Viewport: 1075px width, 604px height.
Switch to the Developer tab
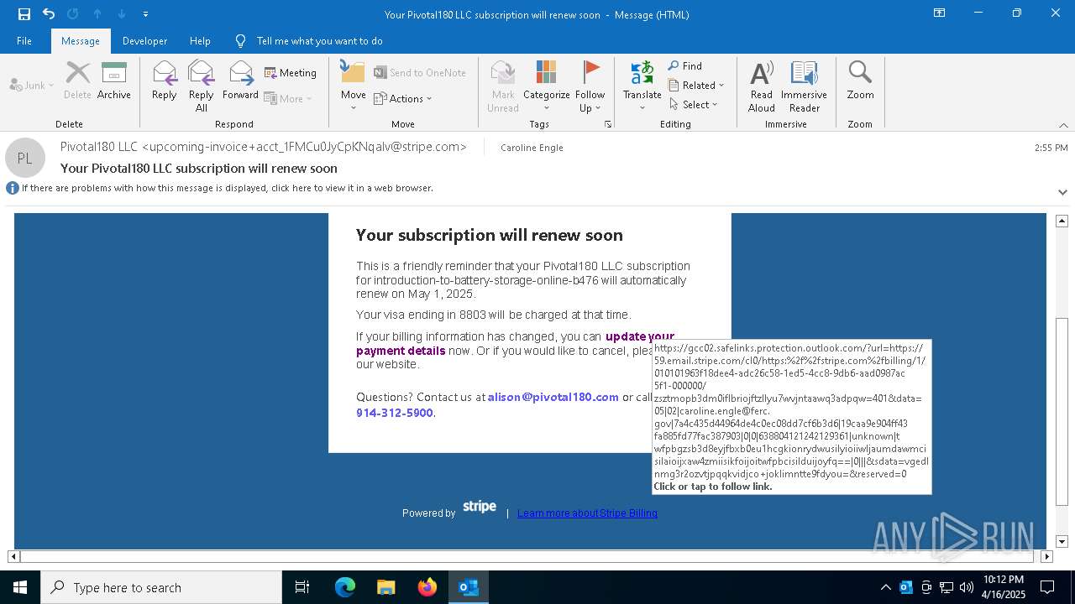[144, 41]
